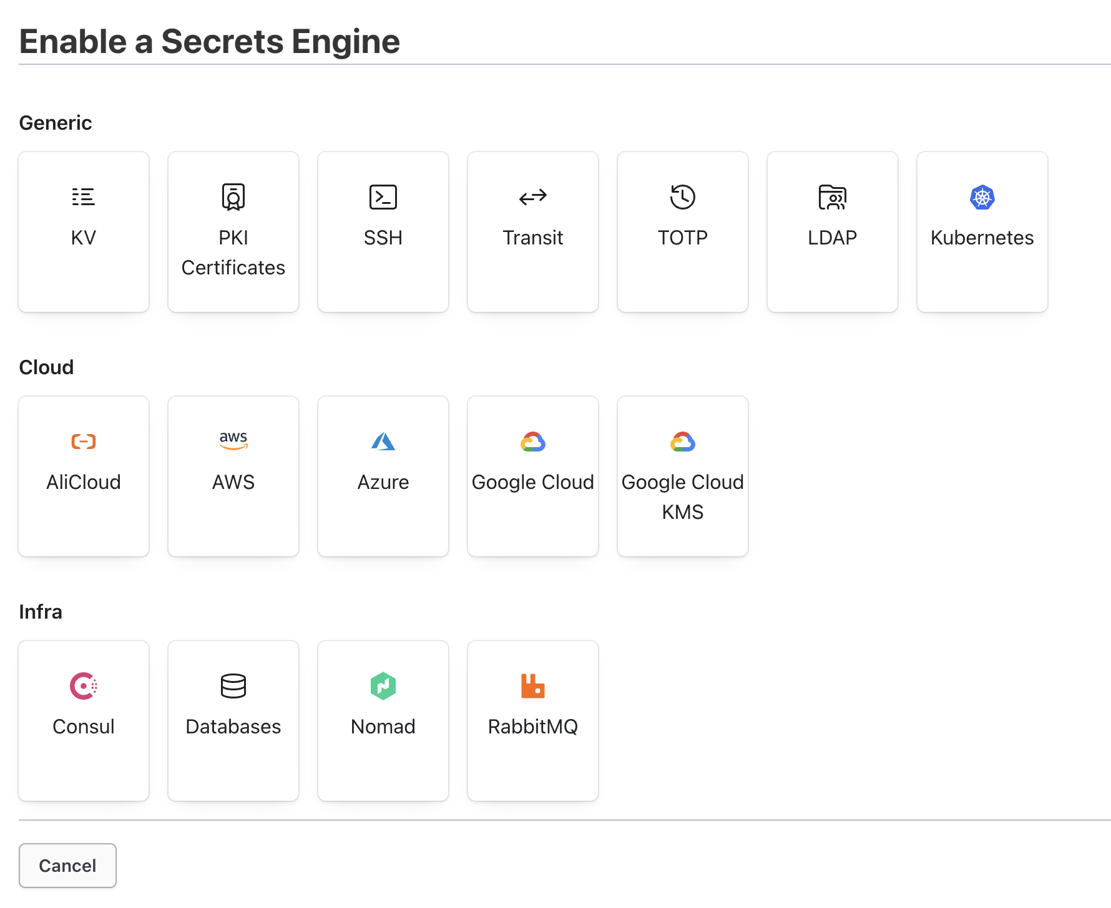Choose the Transit secrets engine card
Viewport: 1111px width, 908px height.
532,231
